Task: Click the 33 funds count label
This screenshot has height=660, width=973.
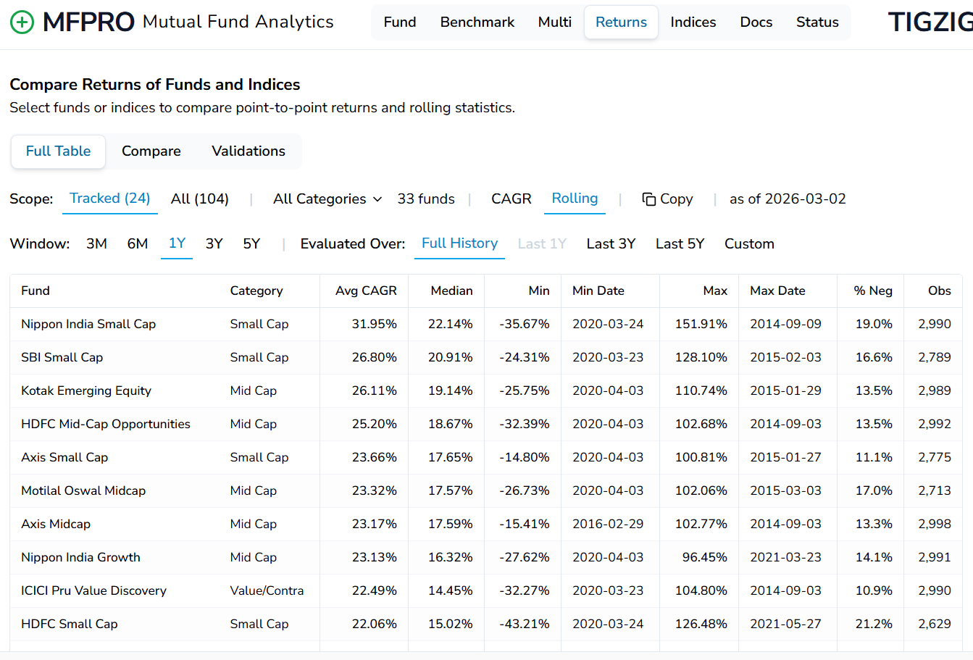Action: 426,199
